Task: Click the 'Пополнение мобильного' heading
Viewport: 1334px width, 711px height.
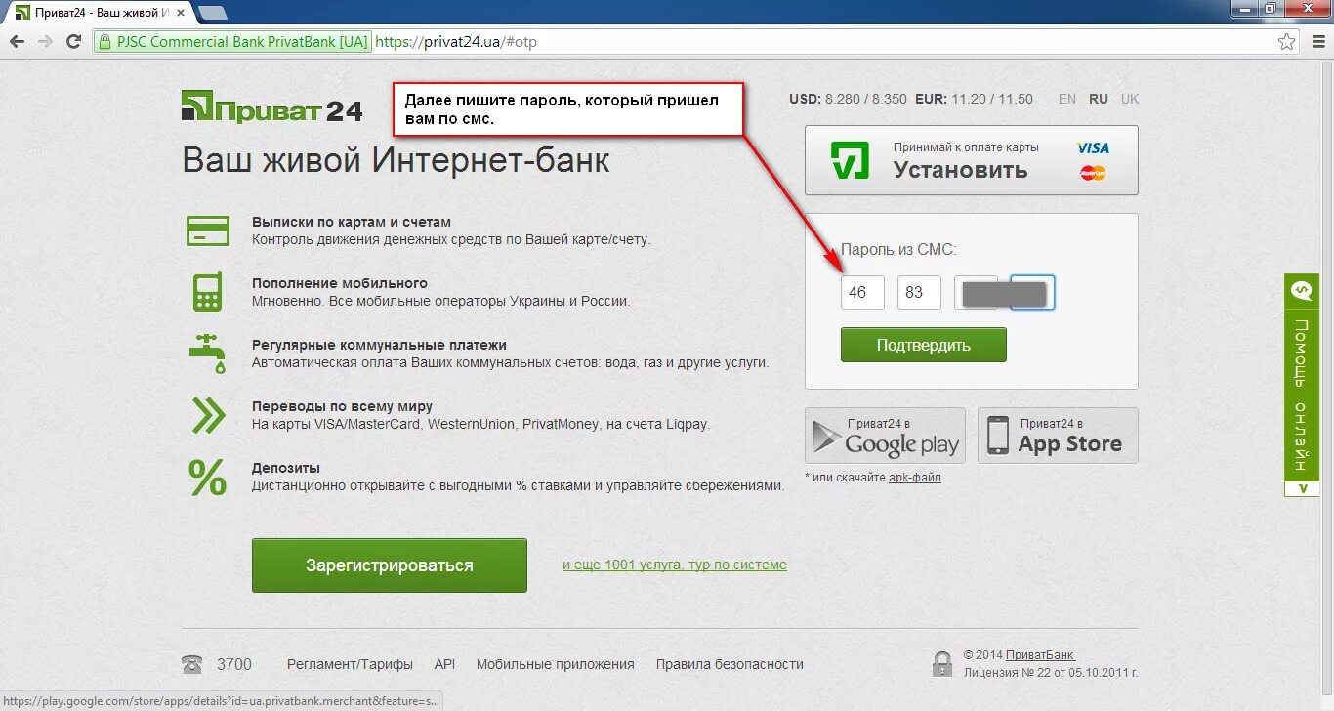Action: point(340,283)
